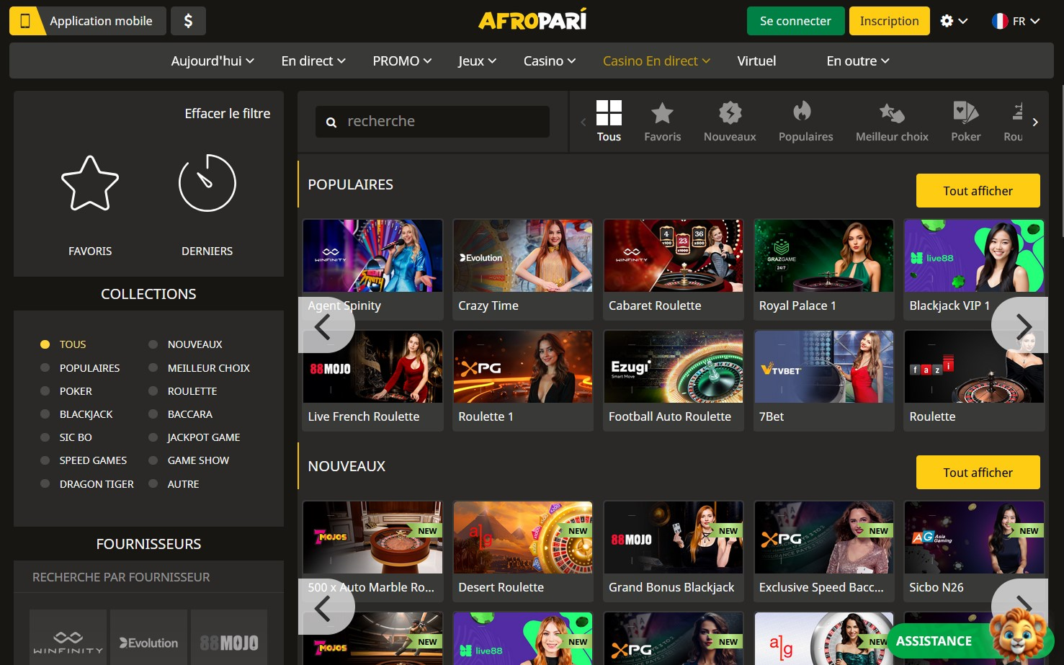The width and height of the screenshot is (1064, 665).
Task: Click the dollar sign payments icon
Action: 188,21
